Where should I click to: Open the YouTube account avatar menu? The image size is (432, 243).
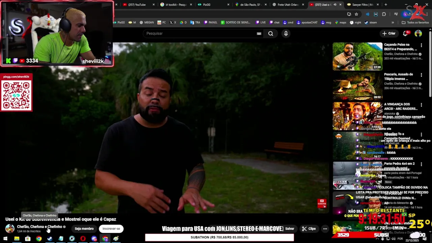pos(418,33)
